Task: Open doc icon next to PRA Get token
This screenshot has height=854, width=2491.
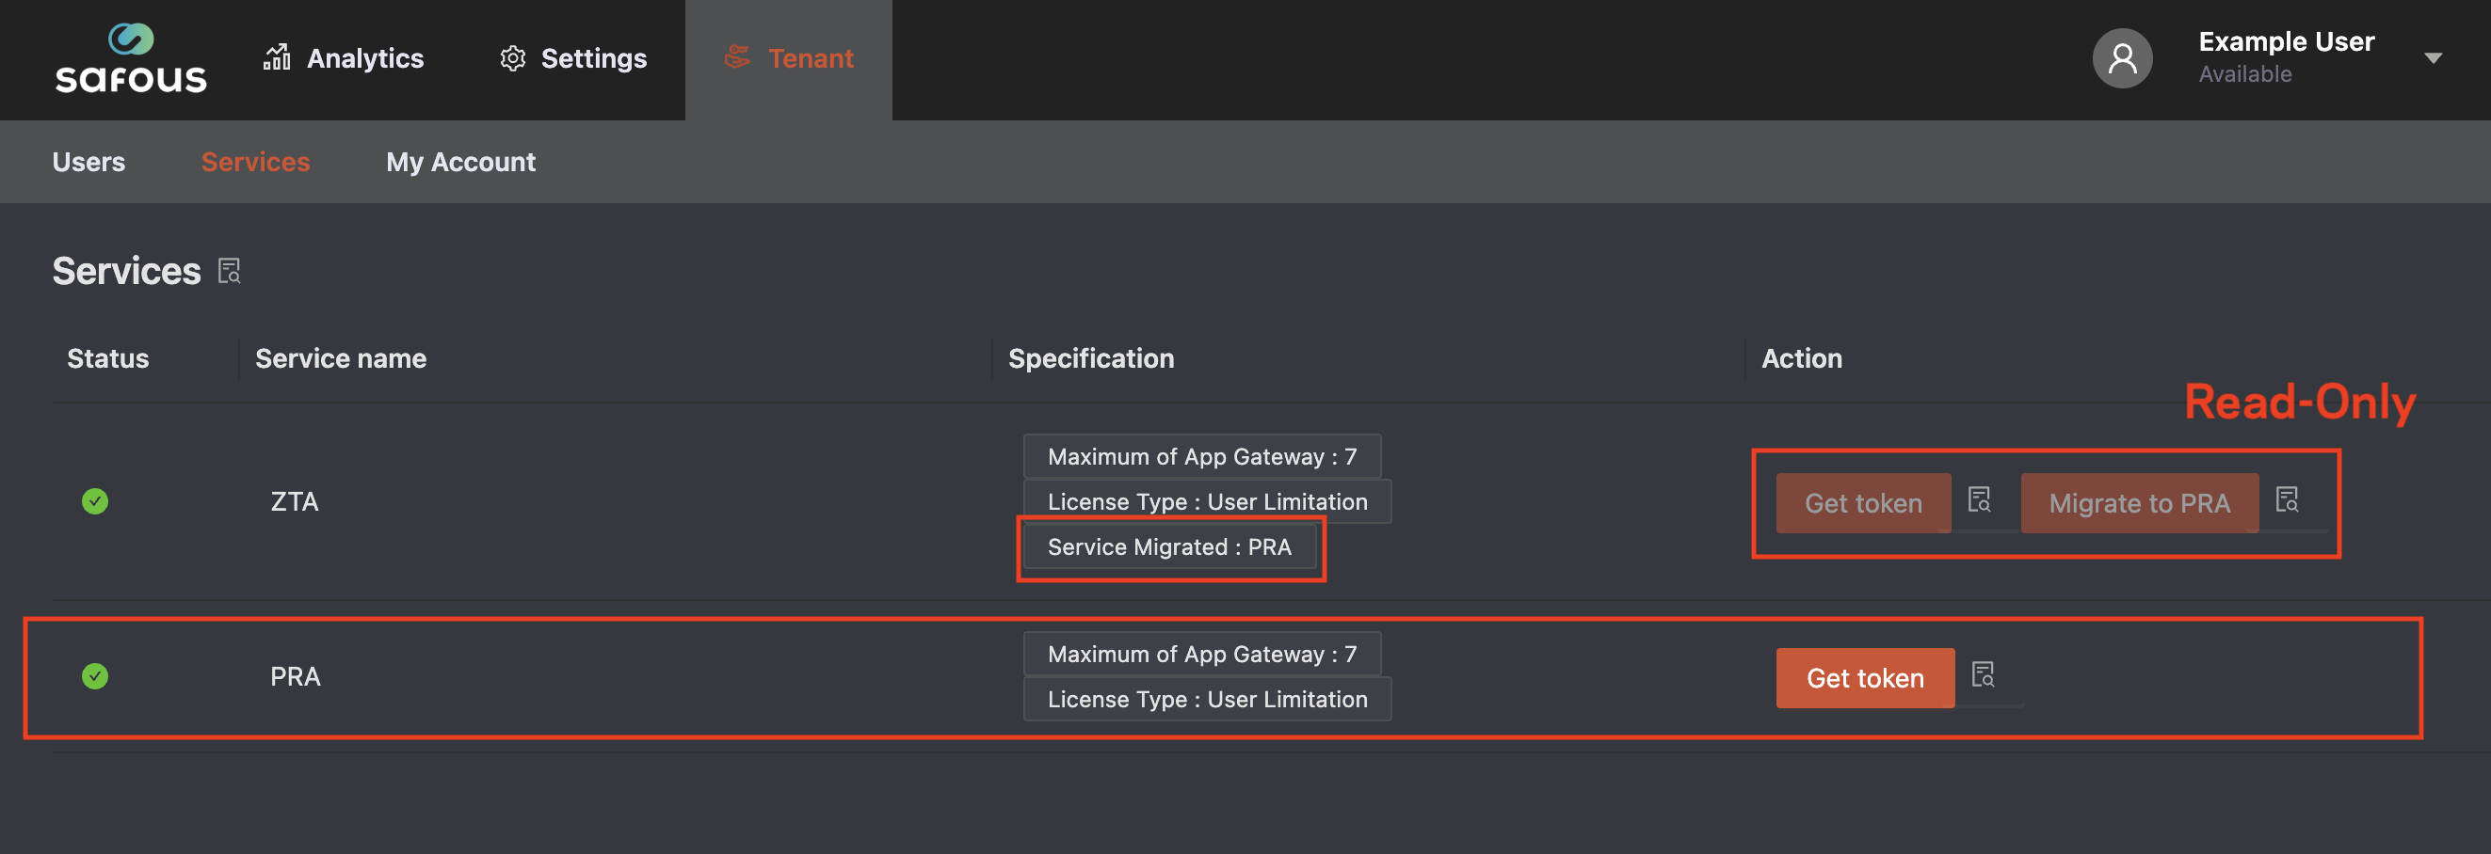Action: pos(1983,674)
